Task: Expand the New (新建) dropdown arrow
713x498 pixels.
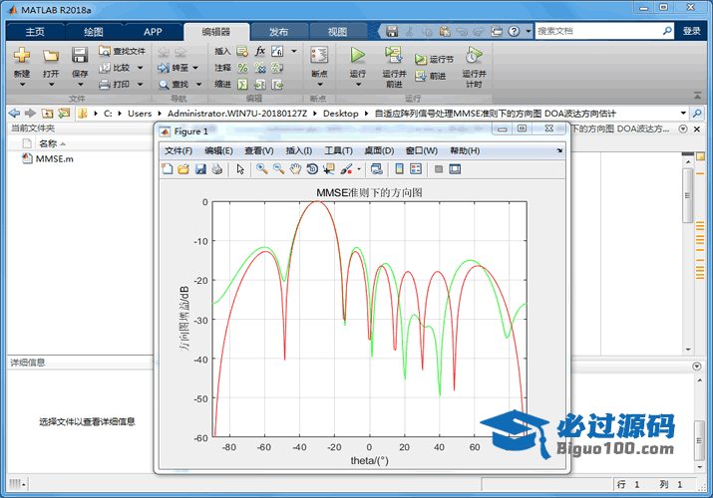Action: coord(22,85)
